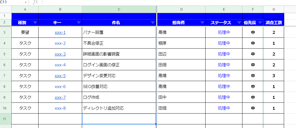296x128 pixels.
Task: Select row 11 header
Action: tap(6, 119)
